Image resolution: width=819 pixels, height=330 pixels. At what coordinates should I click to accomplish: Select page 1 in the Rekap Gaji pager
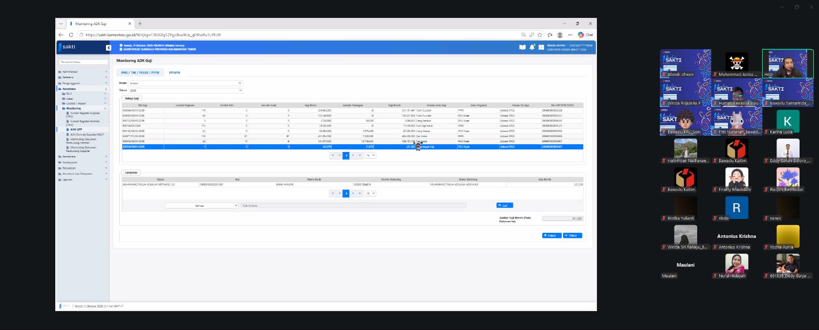click(x=346, y=156)
